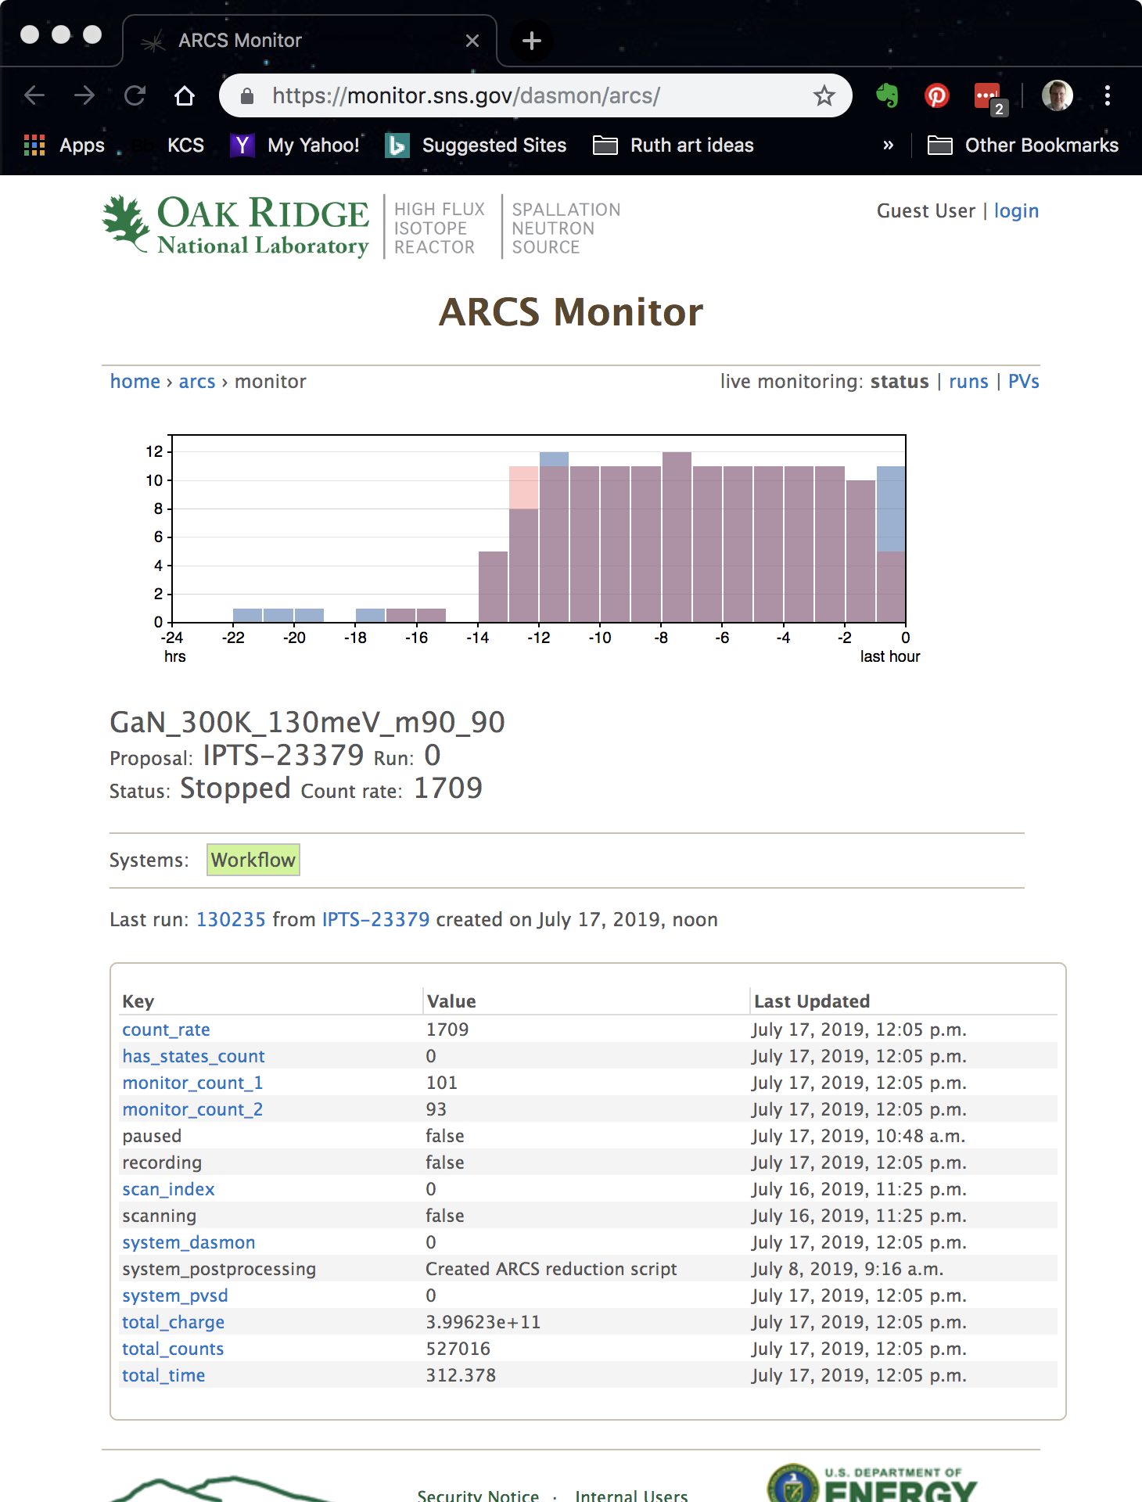Open the Chrome three-dot menu
Screen dimensions: 1142x1502
point(1107,95)
